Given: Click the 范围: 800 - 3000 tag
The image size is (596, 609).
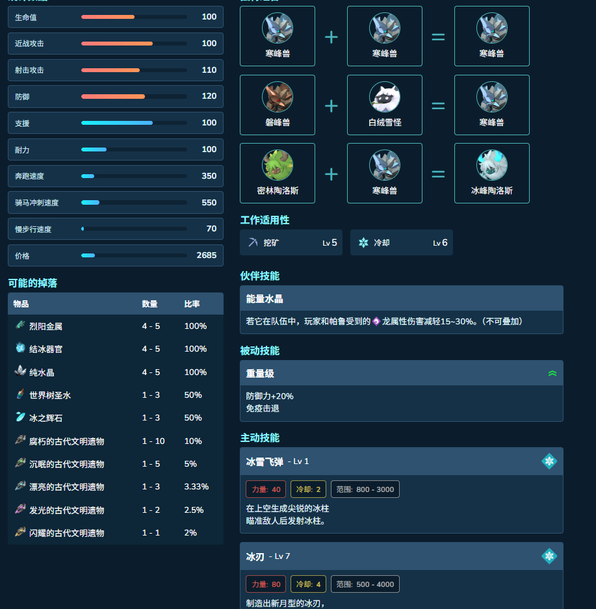Looking at the screenshot, I should coord(365,489).
